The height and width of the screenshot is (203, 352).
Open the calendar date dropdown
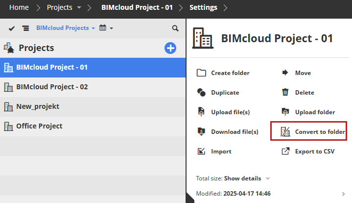coord(106,28)
